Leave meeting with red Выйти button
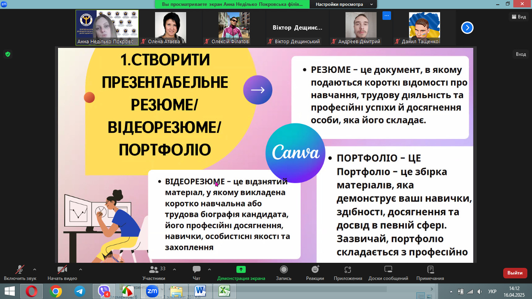The height and width of the screenshot is (299, 532). 515,273
